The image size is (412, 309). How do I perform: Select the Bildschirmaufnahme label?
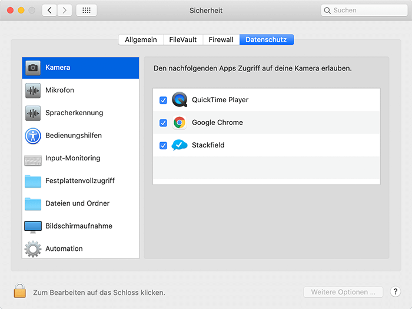[79, 226]
